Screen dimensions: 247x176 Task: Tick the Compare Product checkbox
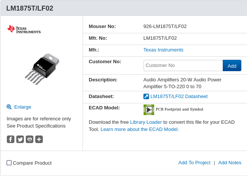tap(9, 163)
